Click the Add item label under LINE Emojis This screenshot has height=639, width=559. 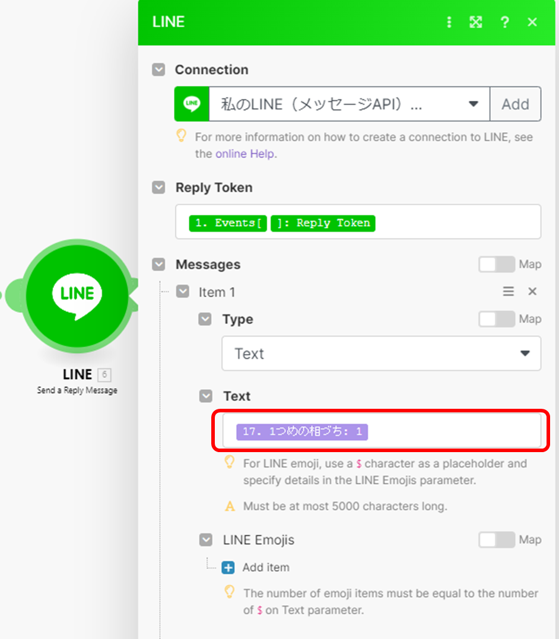pos(266,567)
